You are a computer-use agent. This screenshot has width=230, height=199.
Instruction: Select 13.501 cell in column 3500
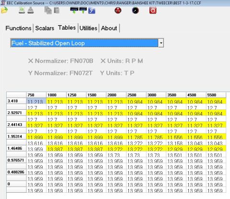click(176, 155)
